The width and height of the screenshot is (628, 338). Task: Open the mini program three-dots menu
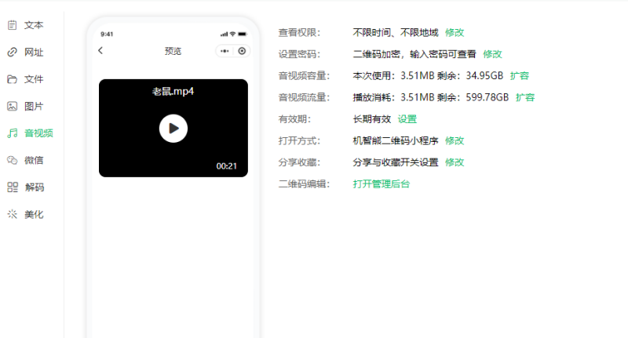coord(225,51)
